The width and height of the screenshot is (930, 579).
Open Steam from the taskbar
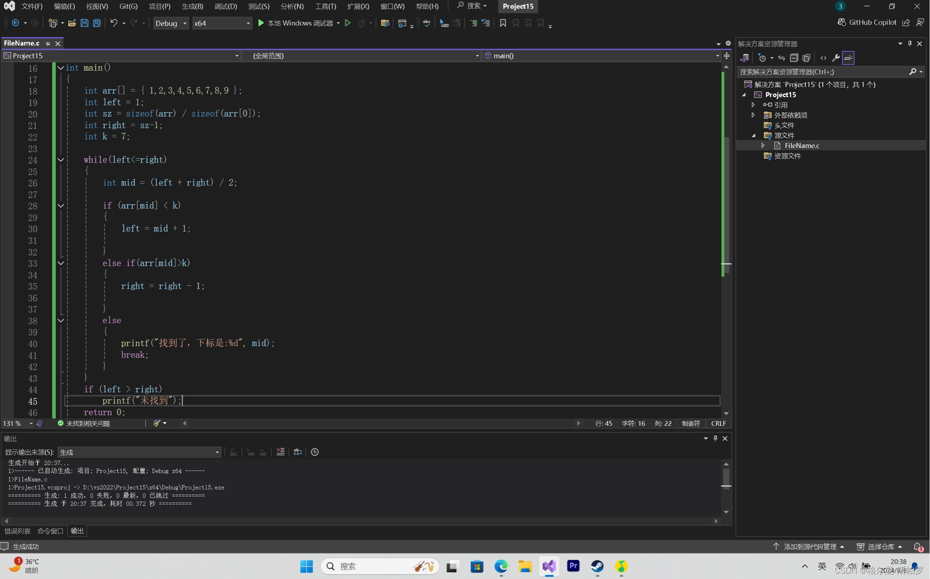point(597,566)
